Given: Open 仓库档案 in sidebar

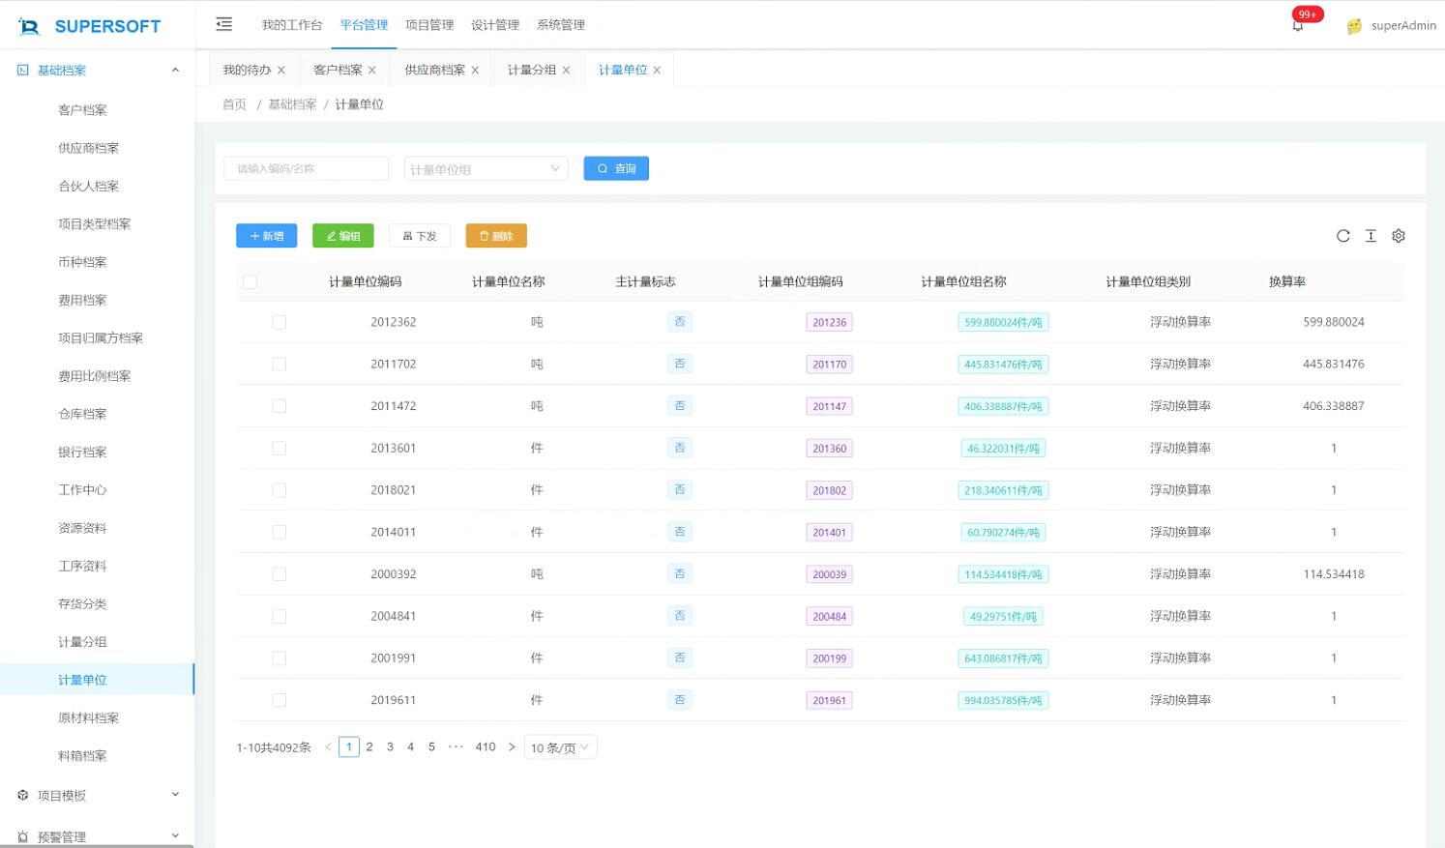Looking at the screenshot, I should (x=83, y=414).
